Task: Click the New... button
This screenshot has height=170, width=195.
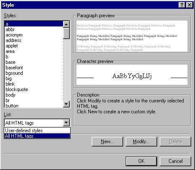Action: tap(107, 141)
